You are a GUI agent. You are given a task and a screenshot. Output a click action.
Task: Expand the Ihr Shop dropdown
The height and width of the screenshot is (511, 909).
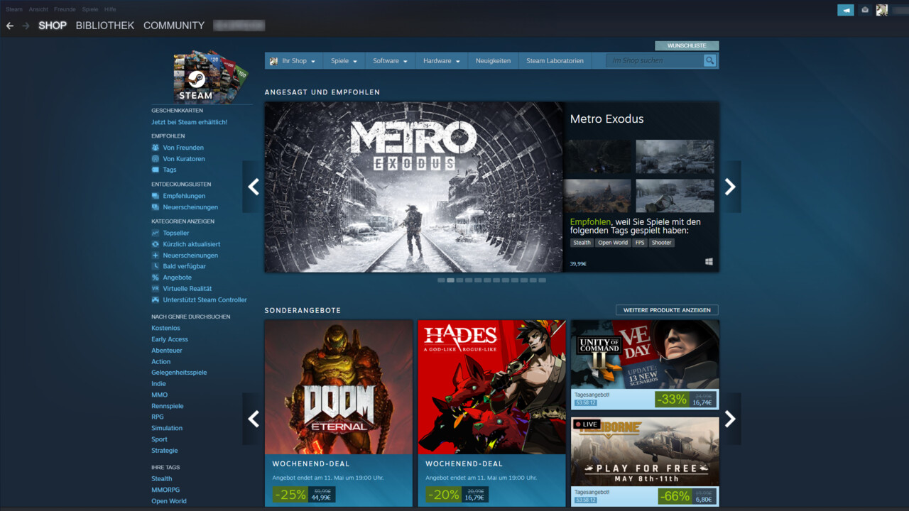293,61
